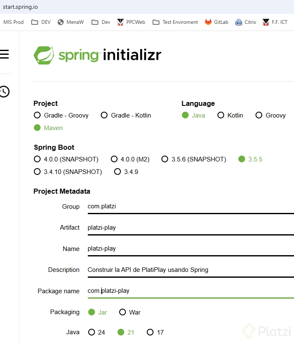
Task: Open the MIS Prod bookmark link
Action: (x=13, y=22)
